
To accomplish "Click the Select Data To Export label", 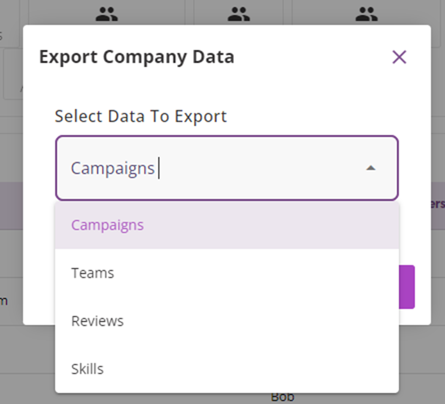I will pyautogui.click(x=140, y=116).
